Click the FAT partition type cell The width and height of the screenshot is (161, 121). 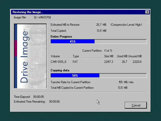coord(75,62)
